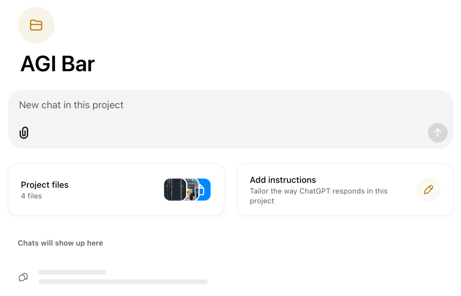Click the send arrow icon

click(437, 133)
